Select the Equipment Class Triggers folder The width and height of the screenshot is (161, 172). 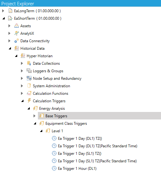point(66,124)
